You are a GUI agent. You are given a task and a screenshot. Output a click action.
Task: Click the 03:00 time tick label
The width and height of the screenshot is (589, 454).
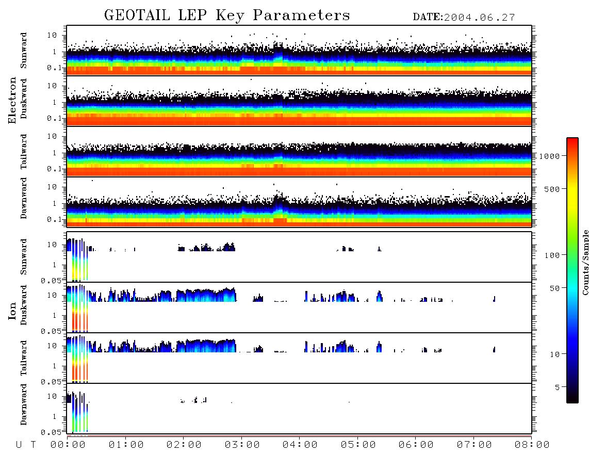pos(242,445)
